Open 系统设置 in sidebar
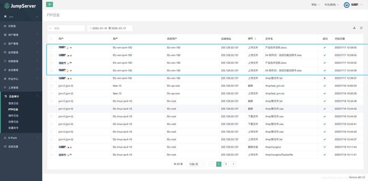 coord(21,147)
